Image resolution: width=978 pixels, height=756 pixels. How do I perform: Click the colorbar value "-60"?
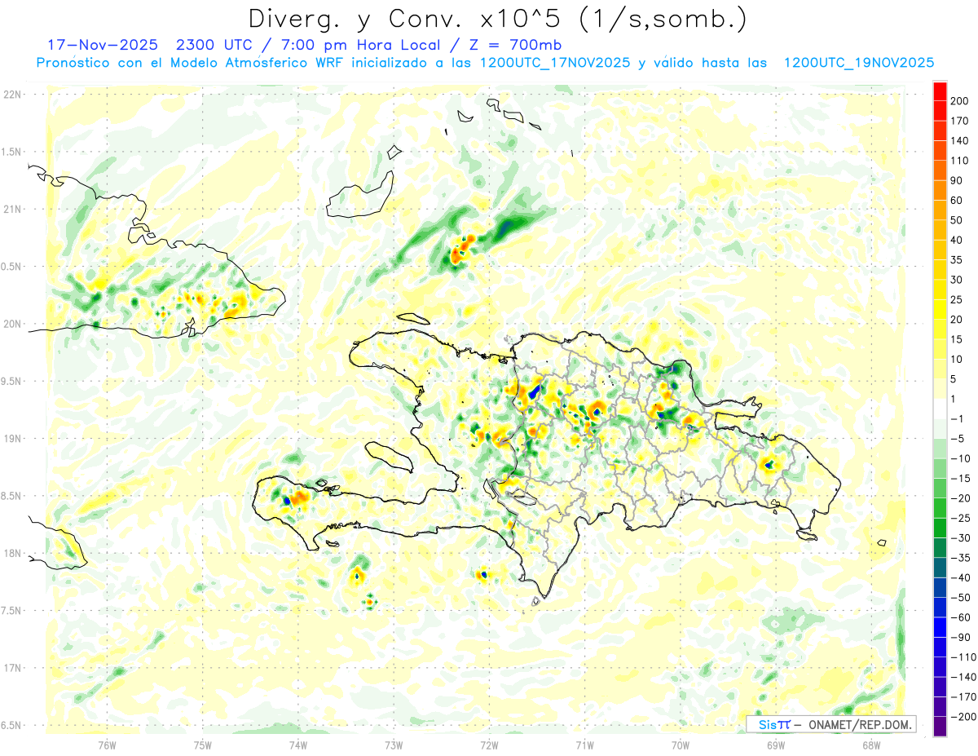pyautogui.click(x=961, y=617)
